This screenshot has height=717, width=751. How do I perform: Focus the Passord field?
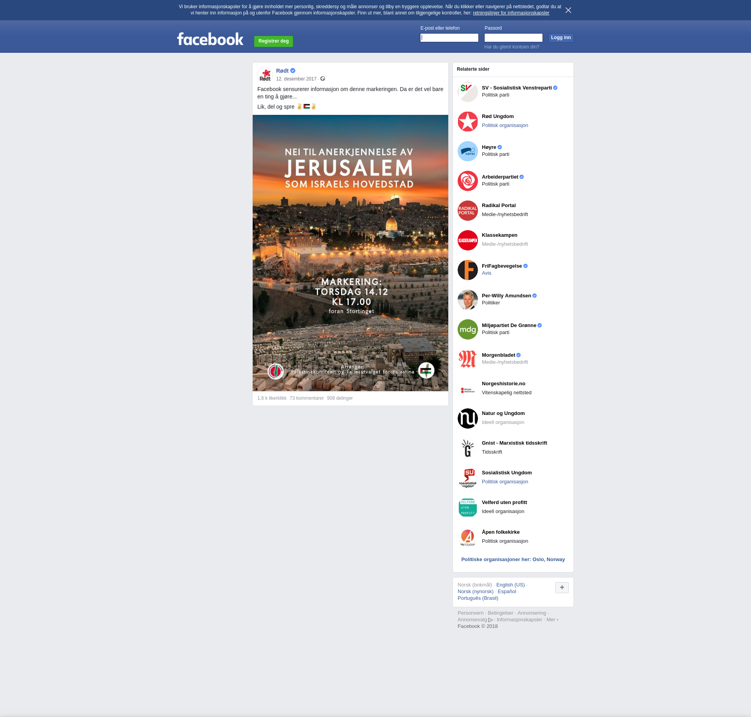coord(514,38)
